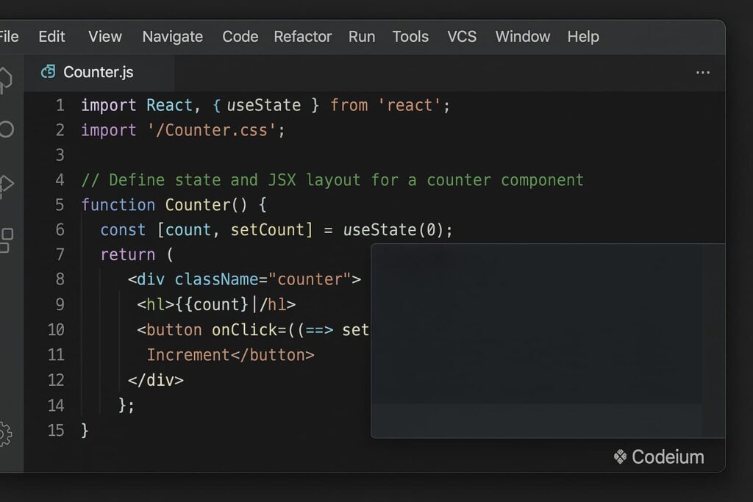Click the 'useState' import on line 1
Image resolution: width=753 pixels, height=502 pixels.
pos(264,105)
